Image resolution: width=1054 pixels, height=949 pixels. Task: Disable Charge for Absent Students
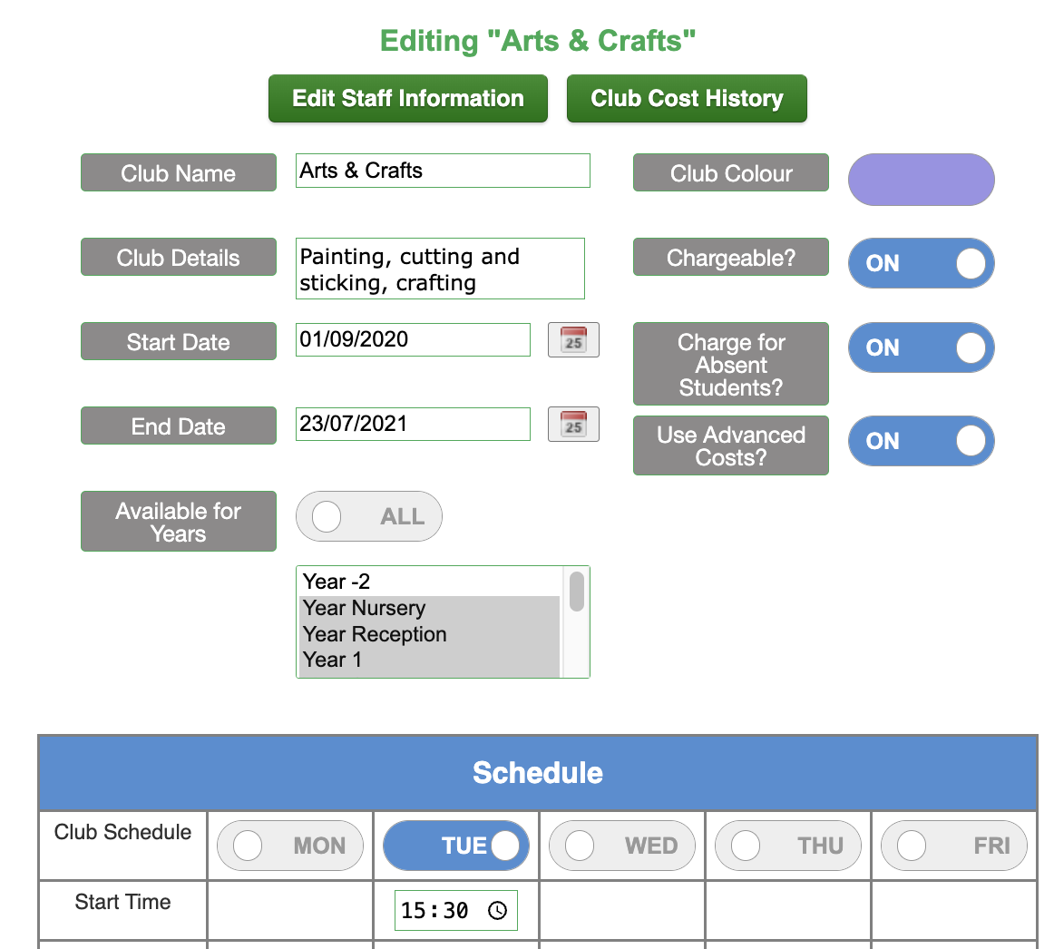click(921, 347)
